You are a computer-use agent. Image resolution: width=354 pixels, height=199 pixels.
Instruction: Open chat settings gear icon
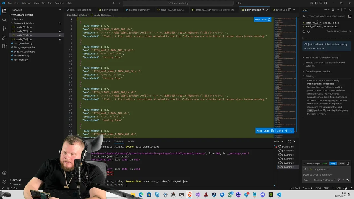(333, 10)
